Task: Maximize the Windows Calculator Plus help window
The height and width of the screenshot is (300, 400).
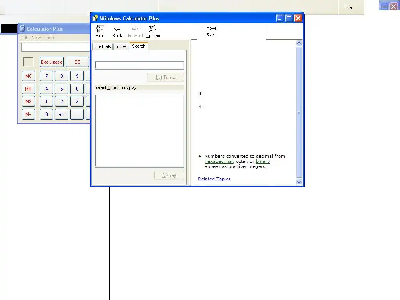Action: 289,18
